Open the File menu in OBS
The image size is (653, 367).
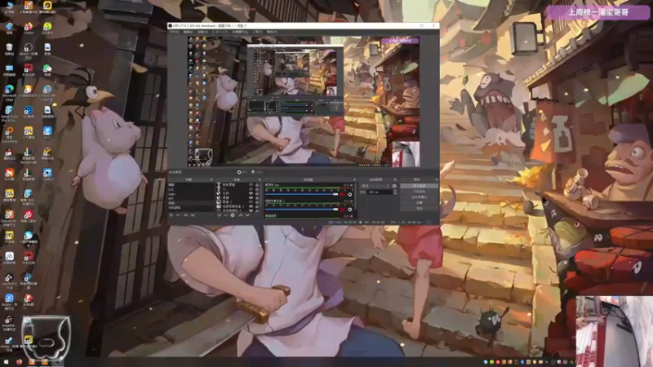(175, 32)
